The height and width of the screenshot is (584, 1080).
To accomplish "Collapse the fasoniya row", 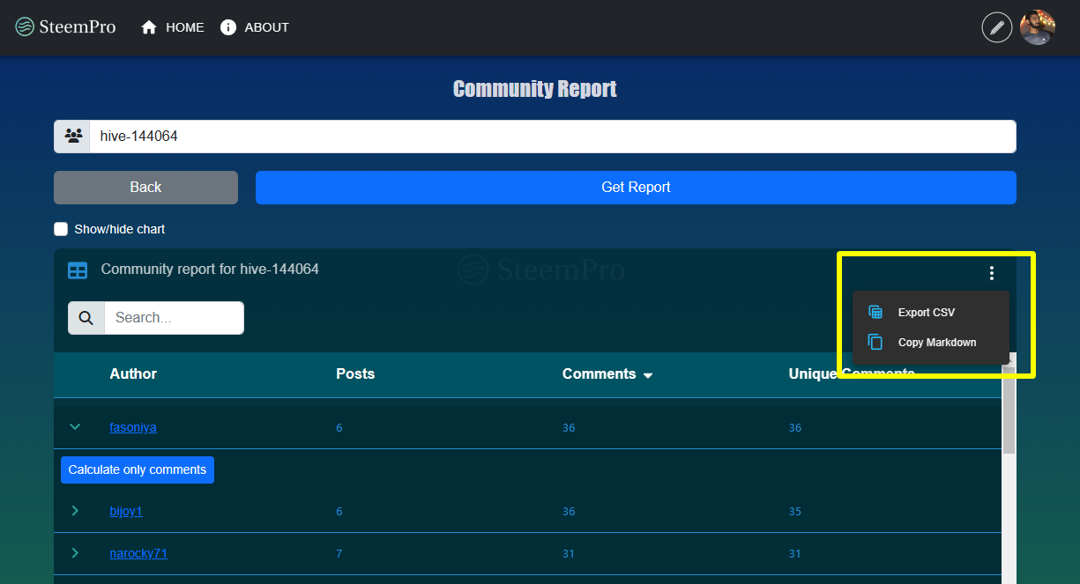I will coord(75,427).
